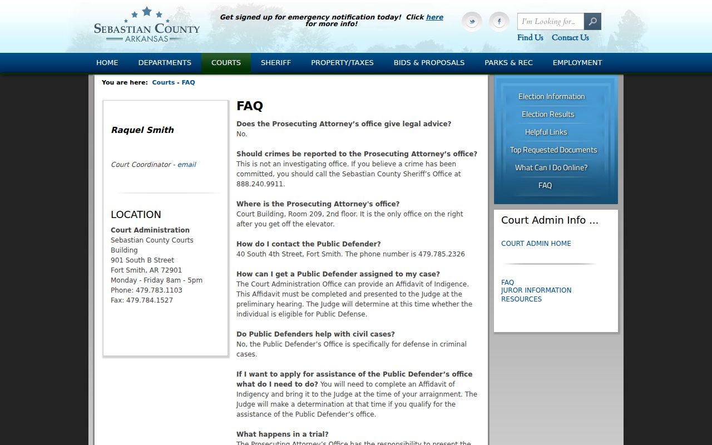Open Election Results in blue panel
The image size is (712, 445).
[x=548, y=115]
